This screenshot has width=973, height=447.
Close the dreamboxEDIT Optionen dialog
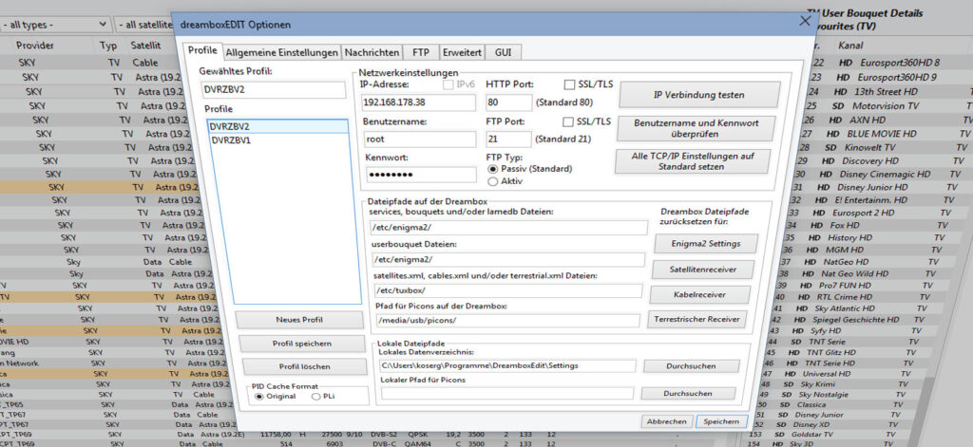[x=806, y=22]
